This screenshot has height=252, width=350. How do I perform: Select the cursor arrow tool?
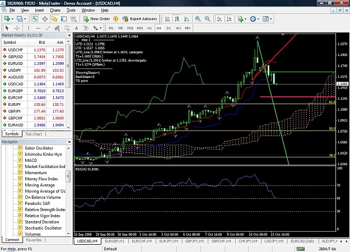(7, 28)
